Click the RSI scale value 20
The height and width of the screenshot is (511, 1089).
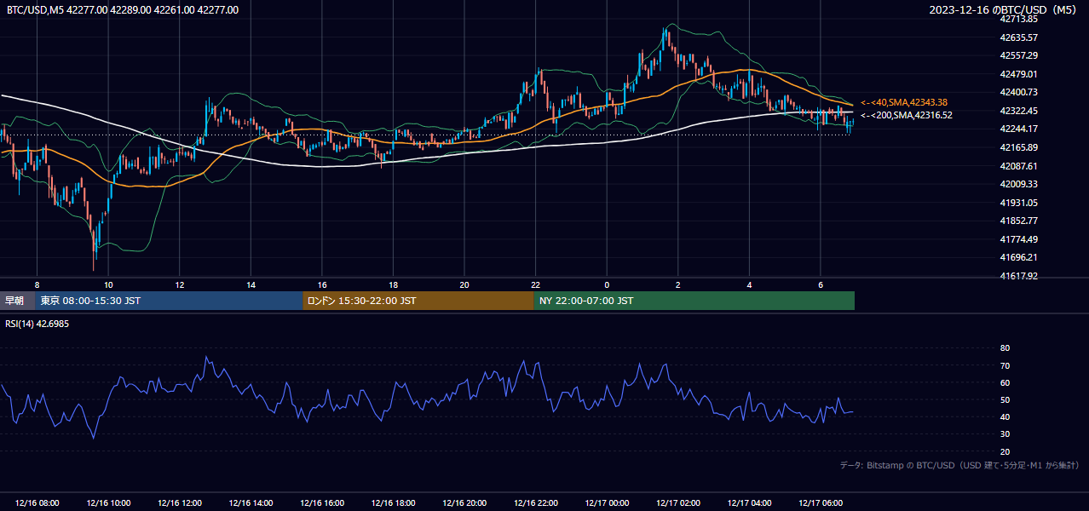pos(1005,451)
